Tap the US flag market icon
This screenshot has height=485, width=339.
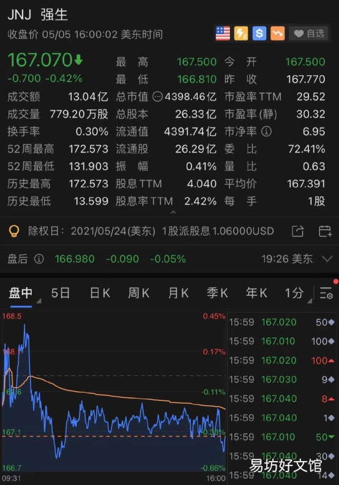coord(223,34)
